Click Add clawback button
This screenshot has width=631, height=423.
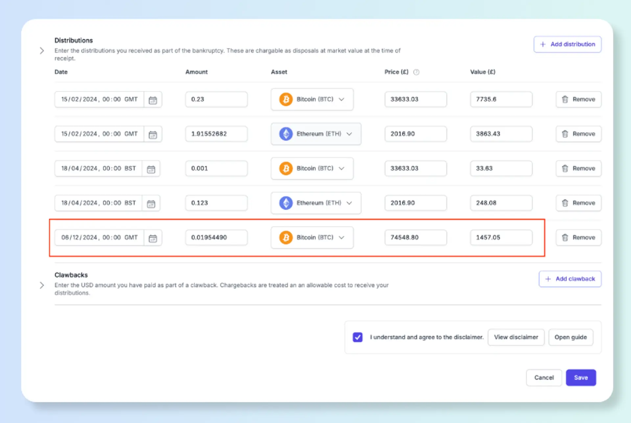pos(570,279)
